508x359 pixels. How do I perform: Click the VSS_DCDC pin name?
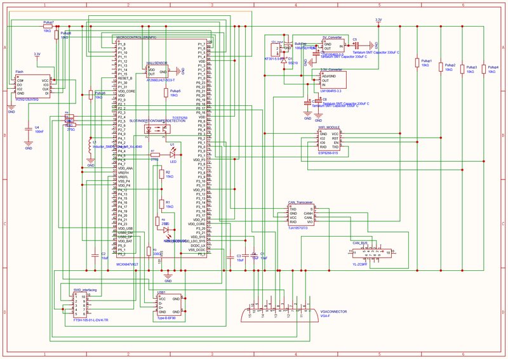point(197,249)
